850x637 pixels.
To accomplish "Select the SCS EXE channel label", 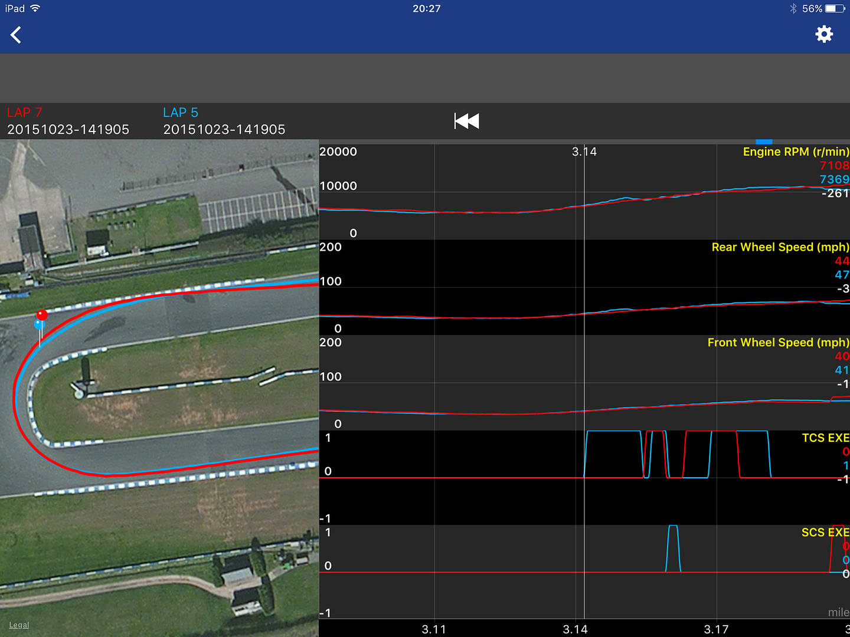I will point(825,533).
